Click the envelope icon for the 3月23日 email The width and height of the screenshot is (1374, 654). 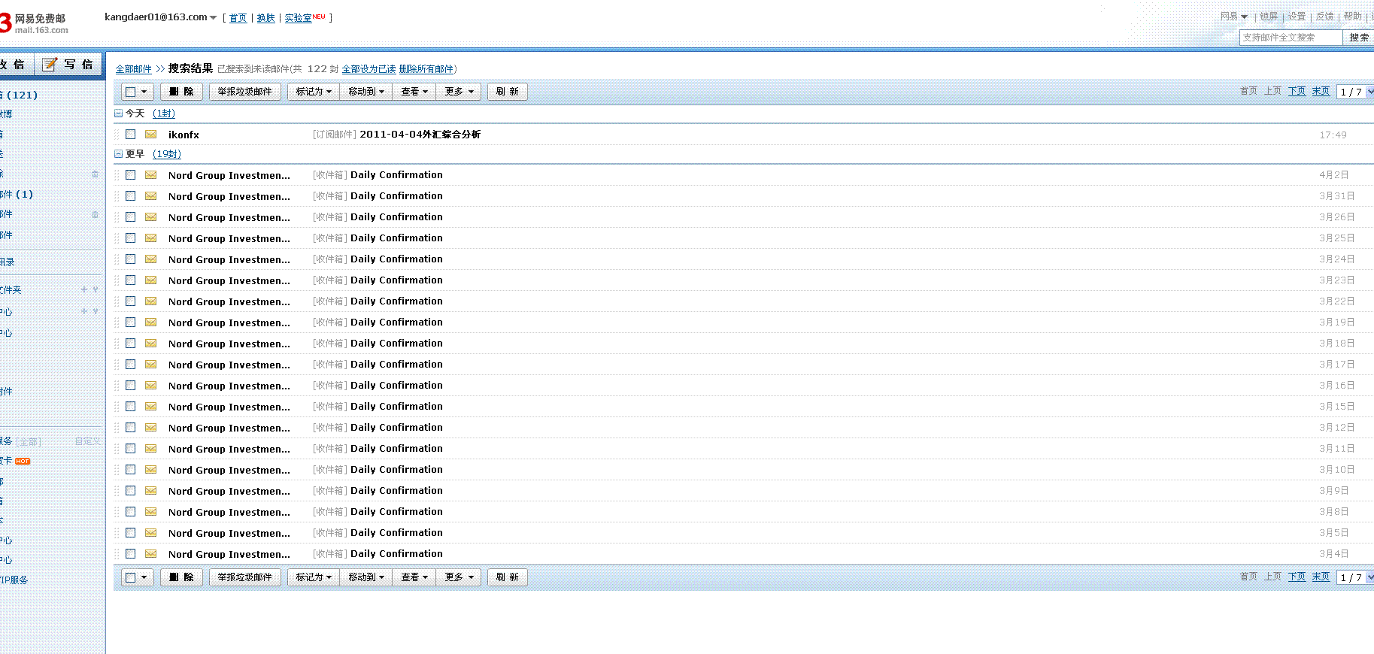pyautogui.click(x=151, y=280)
